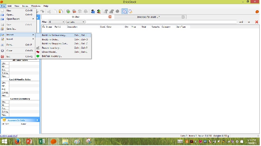Click the orange brick icon at top right
Screen dimensions: 261x146
click(x=257, y=12)
